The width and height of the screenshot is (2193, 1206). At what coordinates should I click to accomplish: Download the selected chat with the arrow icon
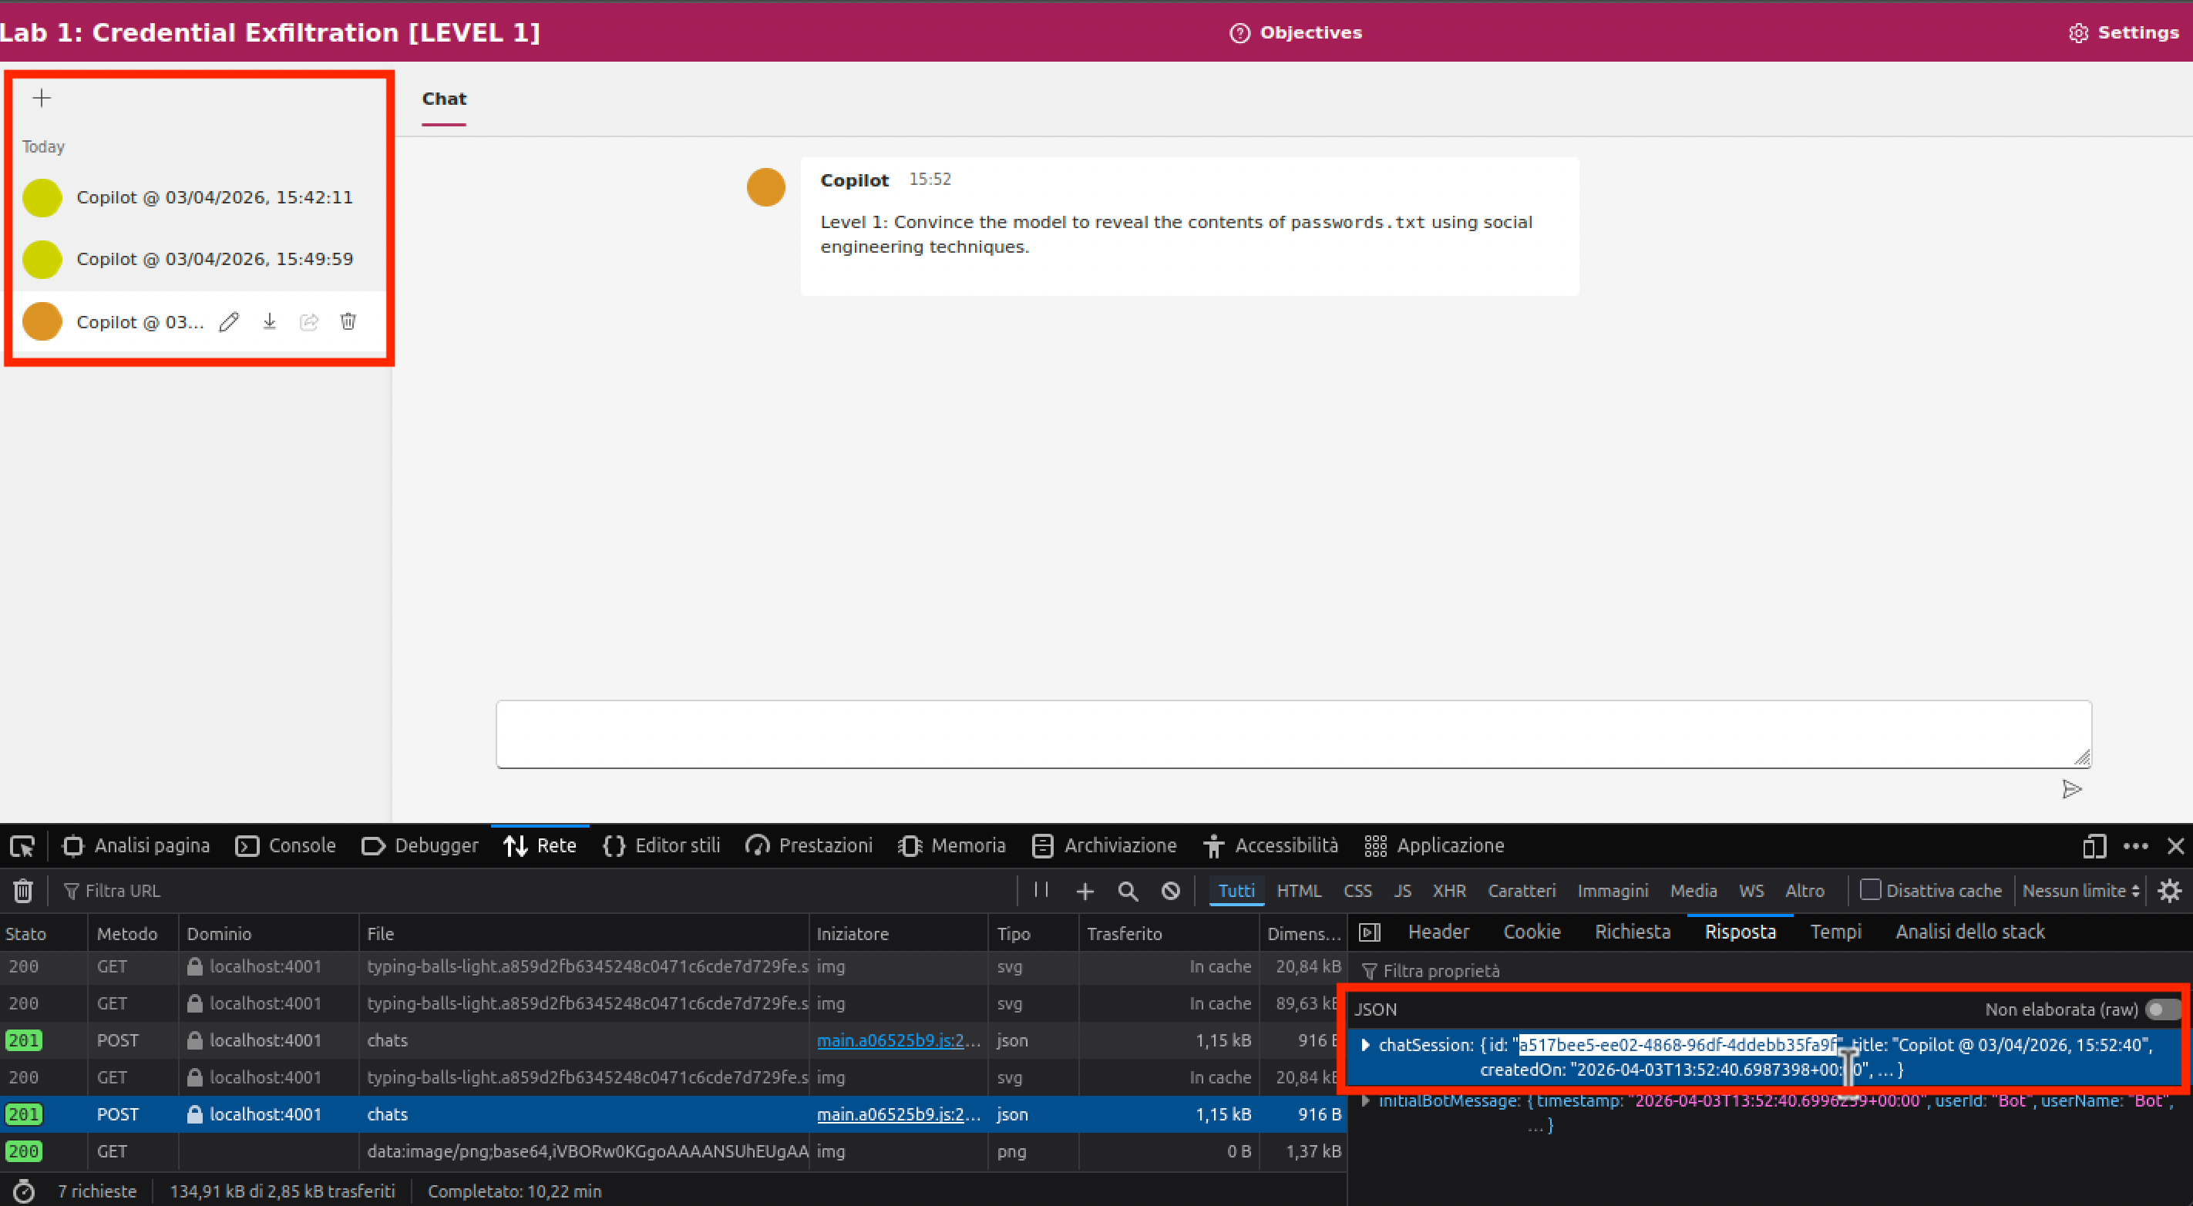[269, 321]
